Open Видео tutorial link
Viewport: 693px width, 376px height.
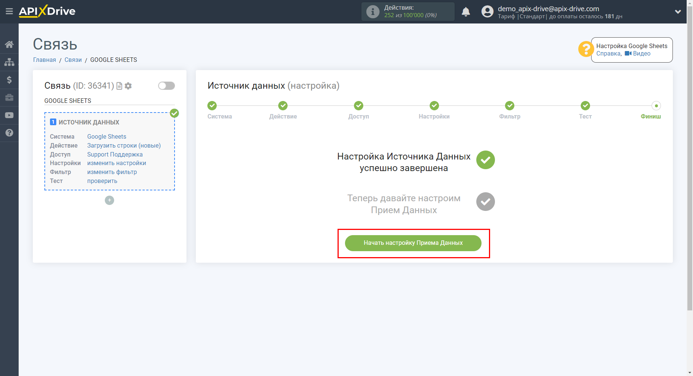point(638,54)
